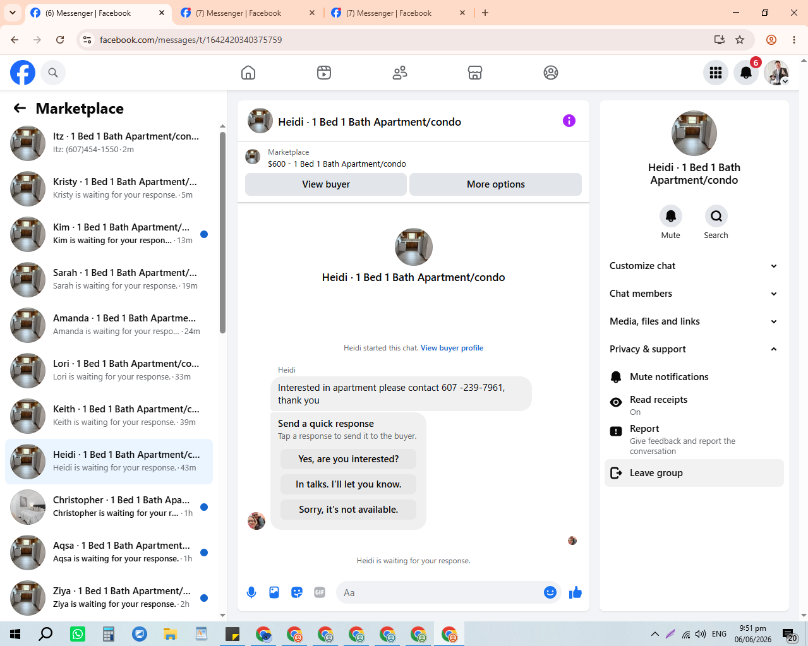The image size is (808, 646).
Task: Open Heidi's listing thumbnail in the chat header
Action: 260,121
